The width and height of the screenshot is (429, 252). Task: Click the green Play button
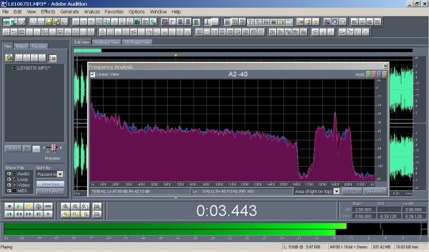click(x=19, y=206)
